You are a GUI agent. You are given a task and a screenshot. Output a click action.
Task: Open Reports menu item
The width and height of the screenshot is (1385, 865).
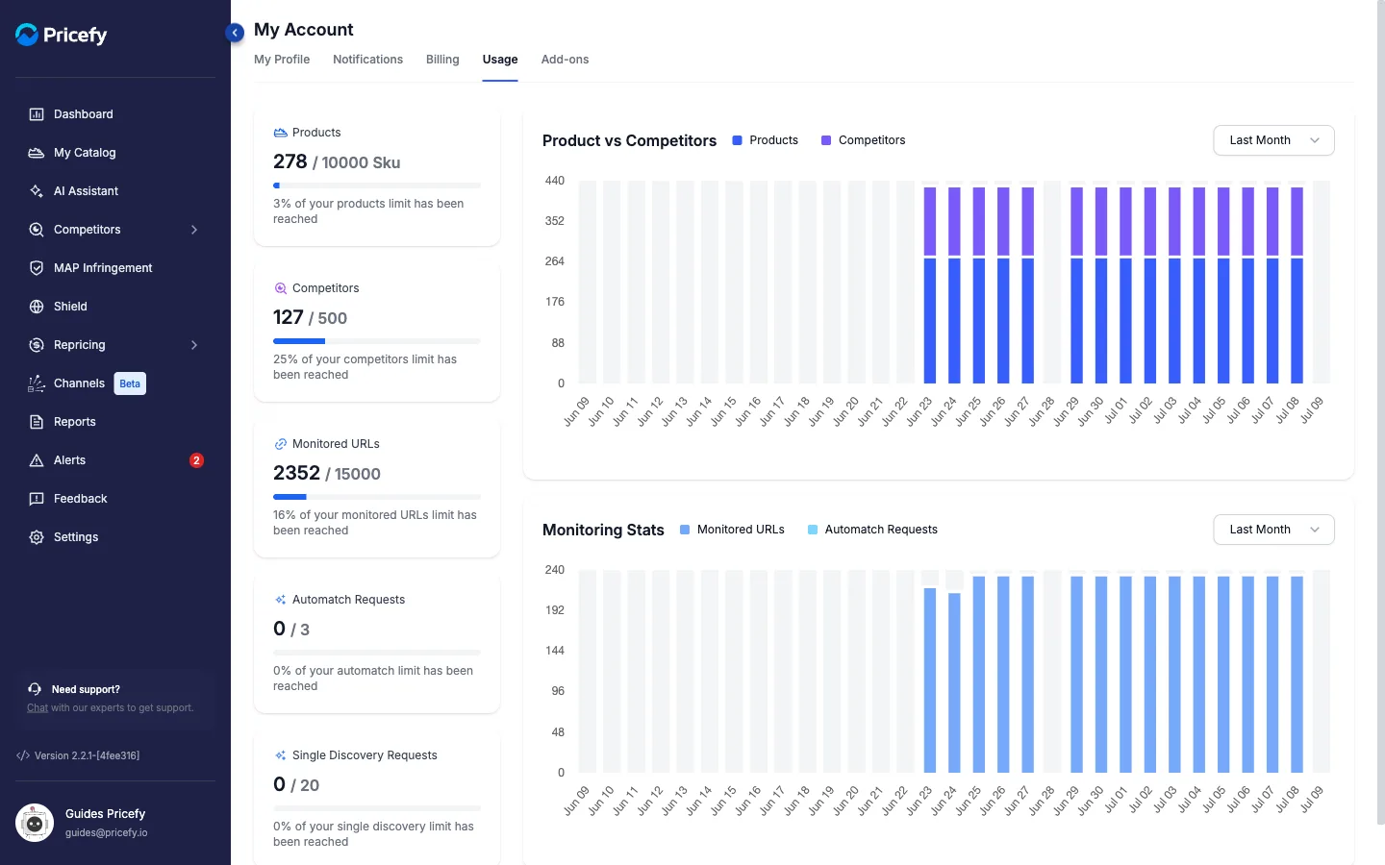coord(115,422)
